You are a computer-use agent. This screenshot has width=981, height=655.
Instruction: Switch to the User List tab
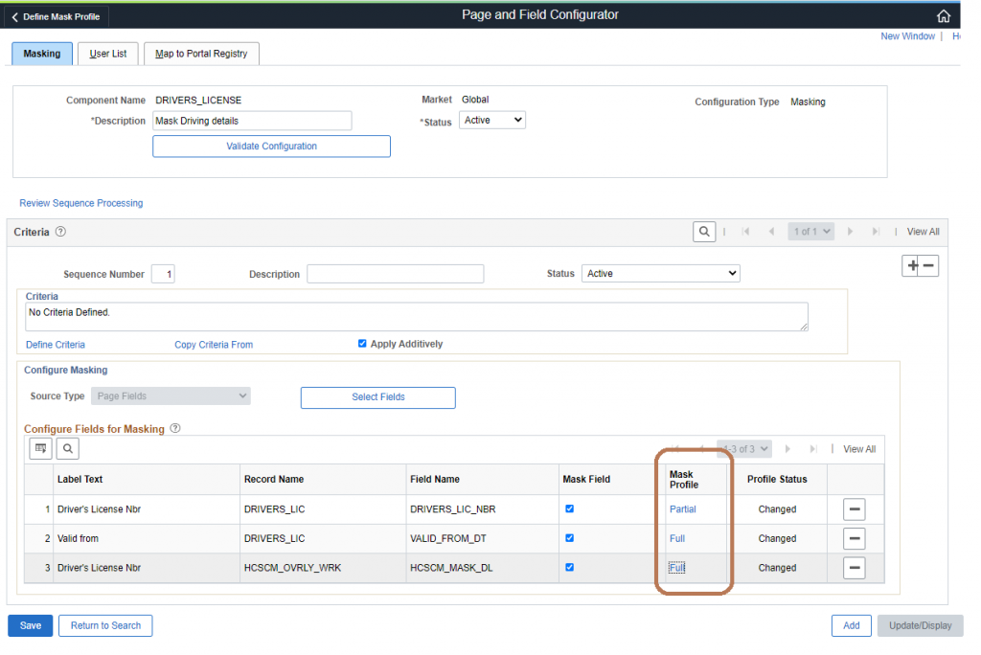pyautogui.click(x=107, y=54)
